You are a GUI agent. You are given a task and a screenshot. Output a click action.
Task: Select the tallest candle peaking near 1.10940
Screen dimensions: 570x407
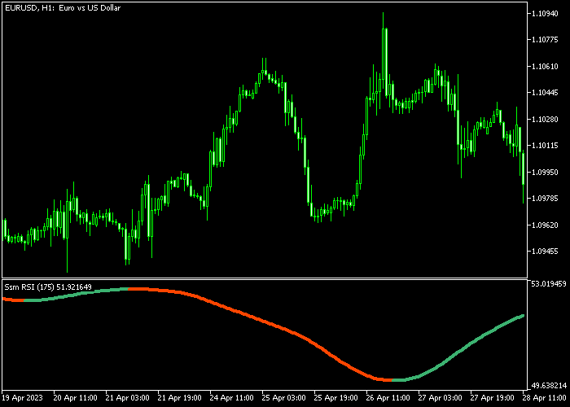[x=384, y=55]
